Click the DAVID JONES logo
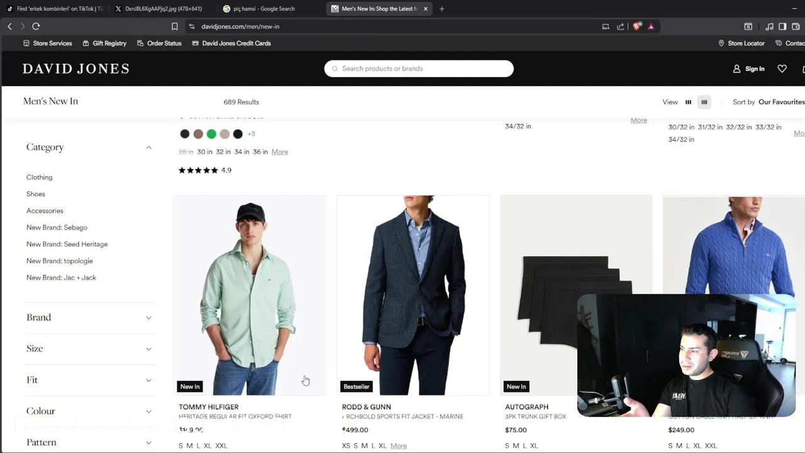This screenshot has height=453, width=805. pyautogui.click(x=76, y=69)
